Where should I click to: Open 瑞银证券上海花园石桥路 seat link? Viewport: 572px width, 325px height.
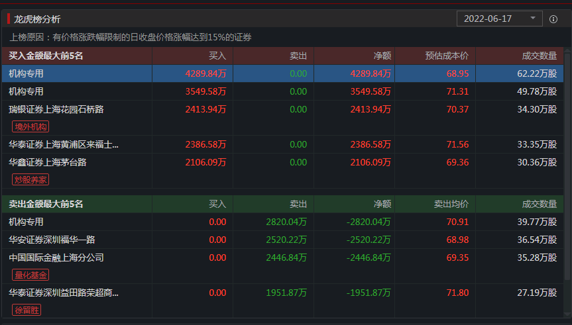tap(56, 109)
